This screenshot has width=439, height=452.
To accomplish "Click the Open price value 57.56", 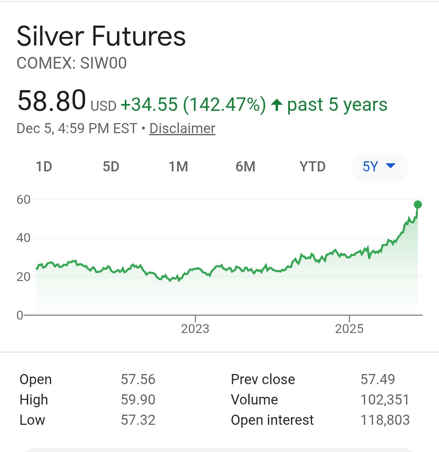I will coord(138,379).
